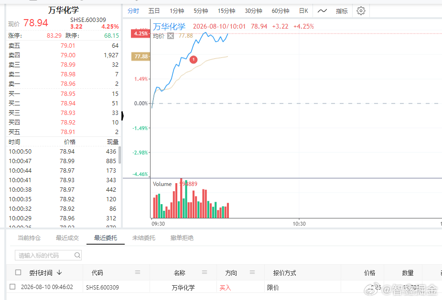442x300 pixels.
Task: Sort by 委托时间 descending arrow
Action: pyautogui.click(x=59, y=272)
